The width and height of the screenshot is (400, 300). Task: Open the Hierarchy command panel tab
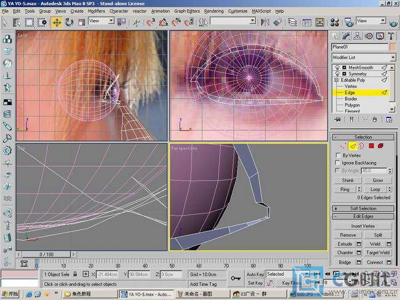[358, 36]
